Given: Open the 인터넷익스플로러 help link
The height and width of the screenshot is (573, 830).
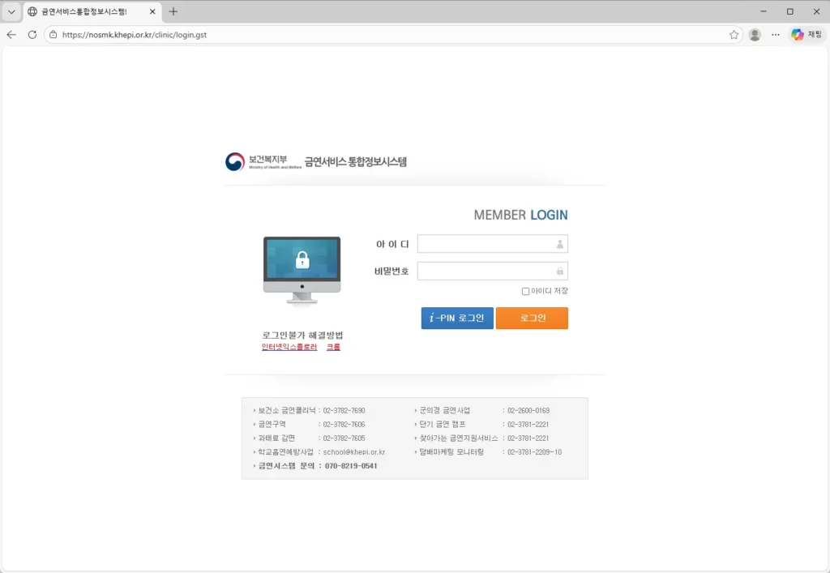Looking at the screenshot, I should 289,347.
